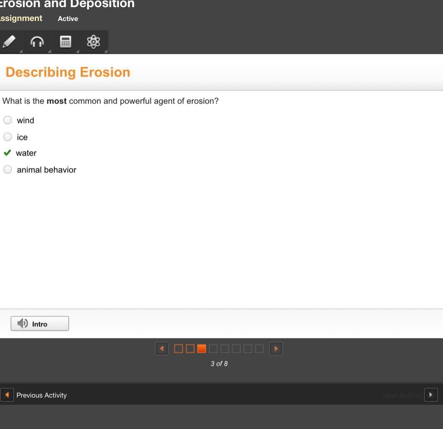Click the filled orange slide 3 progress square
Screen dimensions: 443x429
(201, 348)
